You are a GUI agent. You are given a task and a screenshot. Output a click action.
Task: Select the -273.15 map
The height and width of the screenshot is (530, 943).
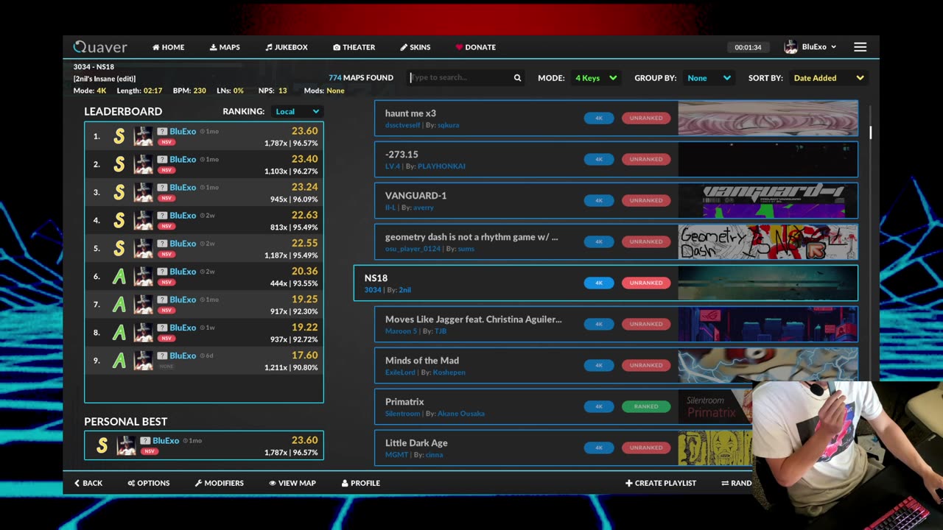tap(616, 159)
